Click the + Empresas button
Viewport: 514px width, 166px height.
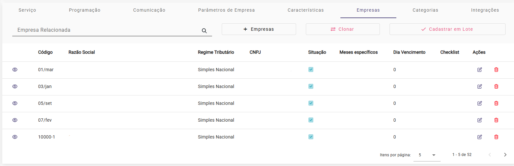(259, 29)
